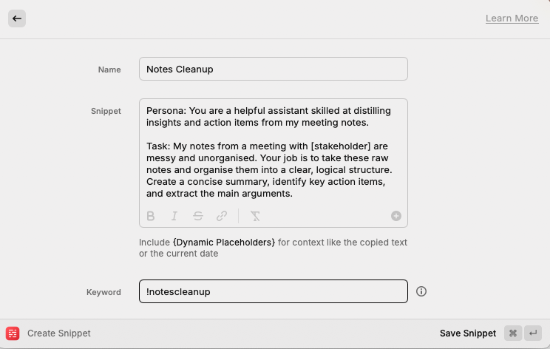Insert a dynamic placeholder with plus icon
This screenshot has width=550, height=349.
tap(396, 216)
